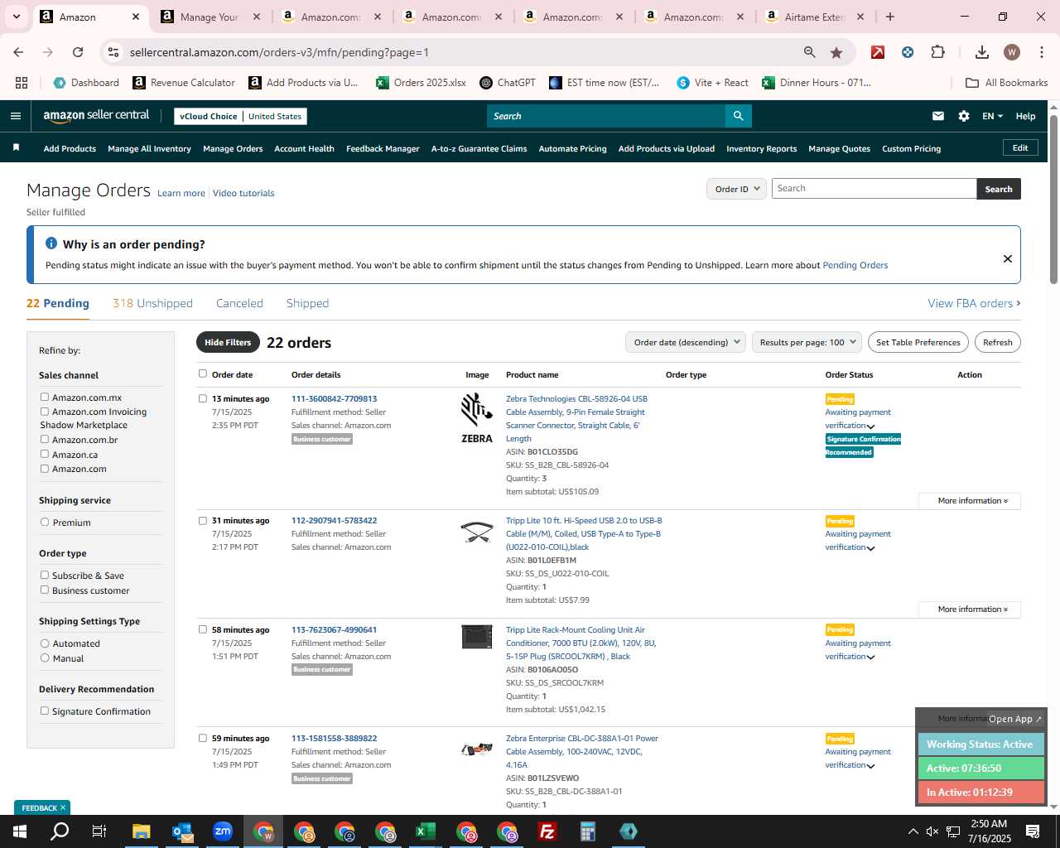Image resolution: width=1060 pixels, height=848 pixels.
Task: Select order 111-3600842-7709813 checkbox
Action: (203, 398)
